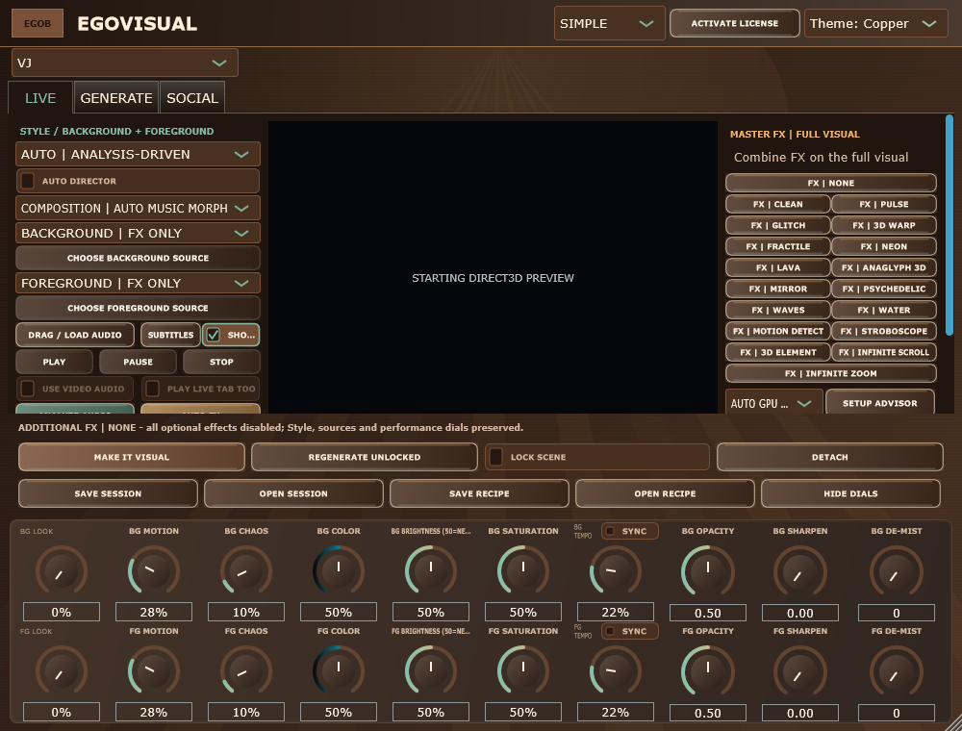Open Foreground | FX Only dropdown
The image size is (962, 731).
pos(138,284)
